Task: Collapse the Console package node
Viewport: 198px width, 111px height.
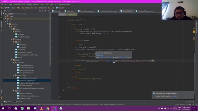Action: [x=11, y=39]
